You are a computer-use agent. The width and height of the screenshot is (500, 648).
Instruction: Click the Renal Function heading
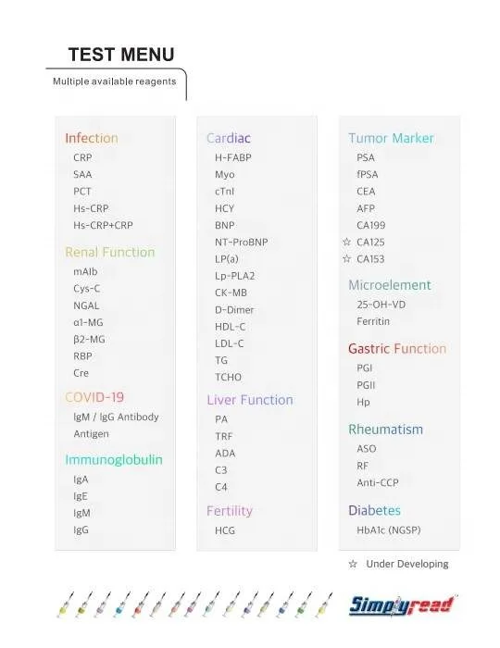point(110,252)
